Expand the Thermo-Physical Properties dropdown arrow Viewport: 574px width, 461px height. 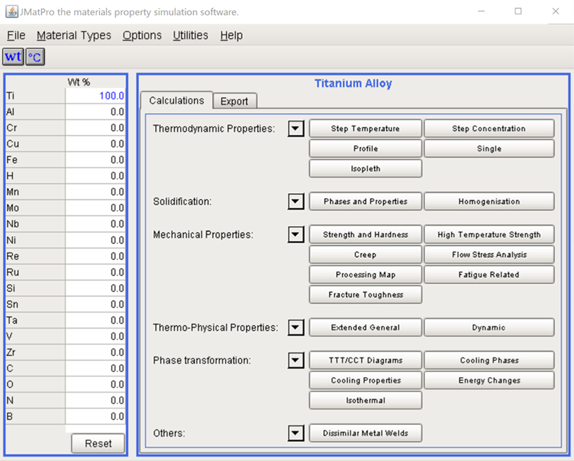click(296, 327)
